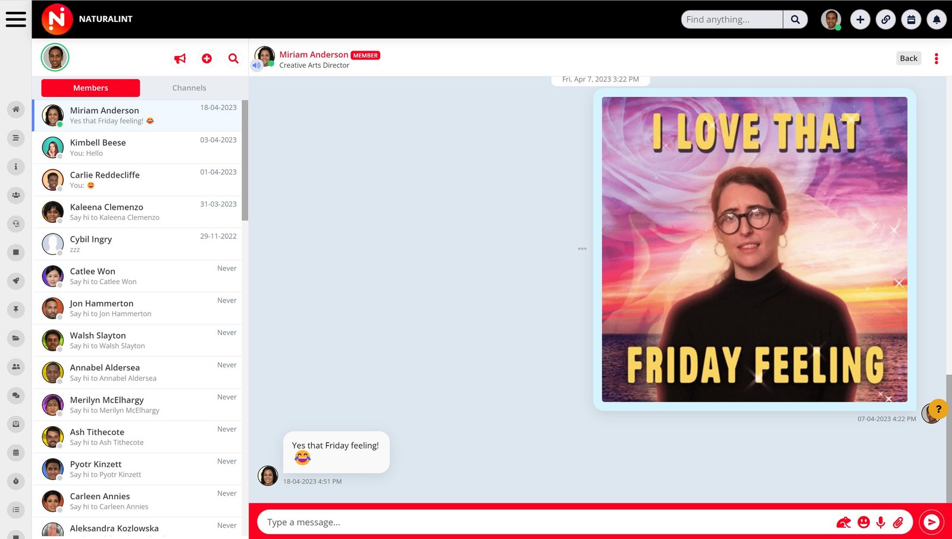This screenshot has width=952, height=539.
Task: Open the hamburger menu at top left
Action: [x=15, y=19]
